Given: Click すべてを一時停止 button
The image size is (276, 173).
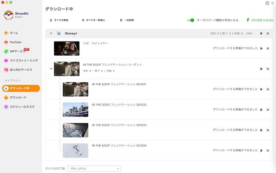Looking at the screenshot, I should 93,20.
